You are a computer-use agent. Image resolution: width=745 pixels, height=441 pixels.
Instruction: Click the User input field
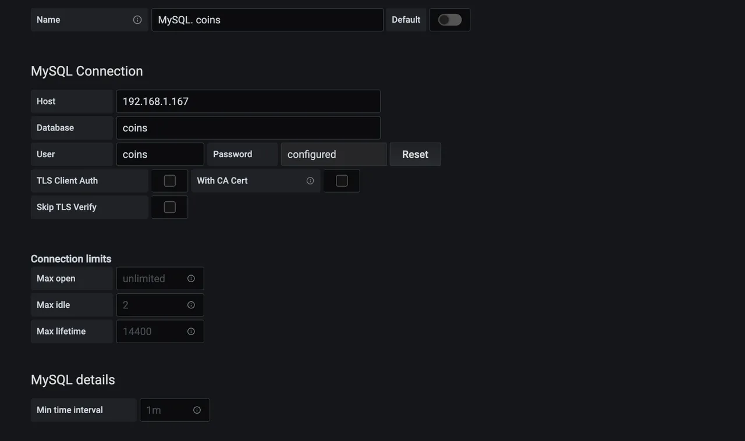click(x=160, y=154)
